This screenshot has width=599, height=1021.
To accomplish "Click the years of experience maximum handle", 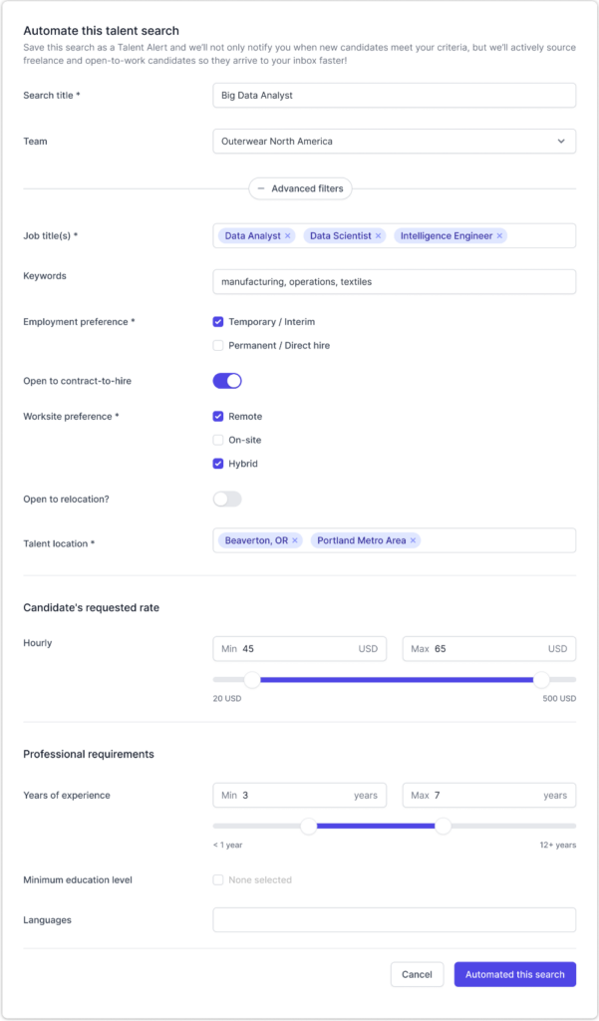I will click(x=443, y=826).
